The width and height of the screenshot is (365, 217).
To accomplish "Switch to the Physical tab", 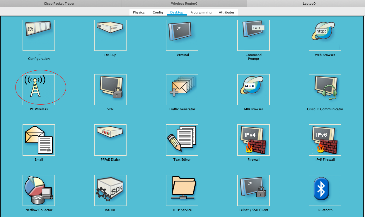I will [139, 12].
